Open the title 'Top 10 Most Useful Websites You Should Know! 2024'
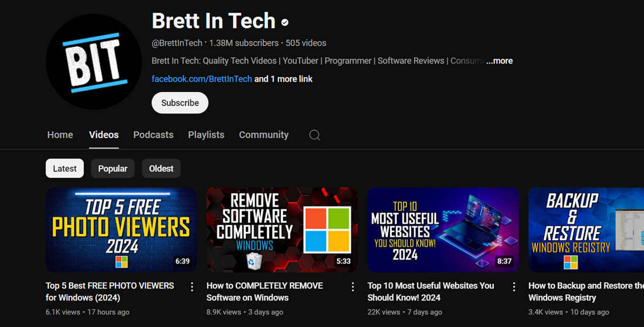The image size is (644, 327). pyautogui.click(x=430, y=291)
